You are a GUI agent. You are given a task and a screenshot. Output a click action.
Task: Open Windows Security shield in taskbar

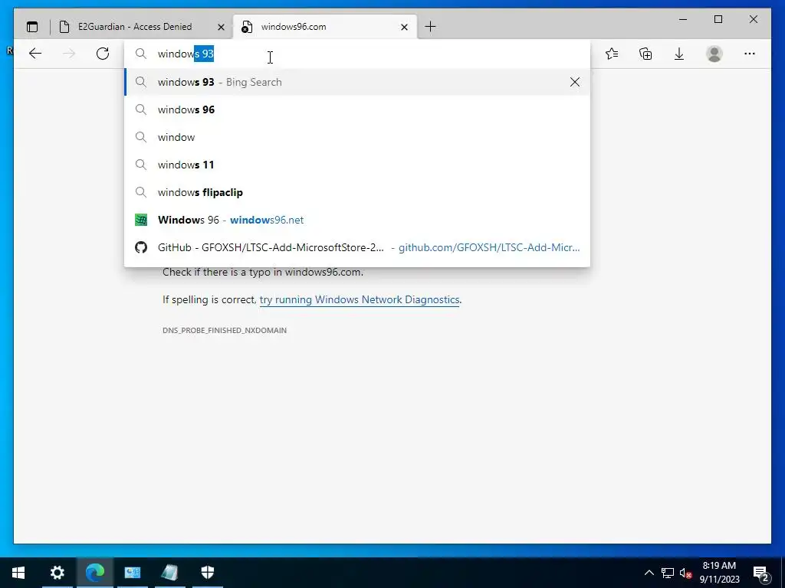point(207,573)
